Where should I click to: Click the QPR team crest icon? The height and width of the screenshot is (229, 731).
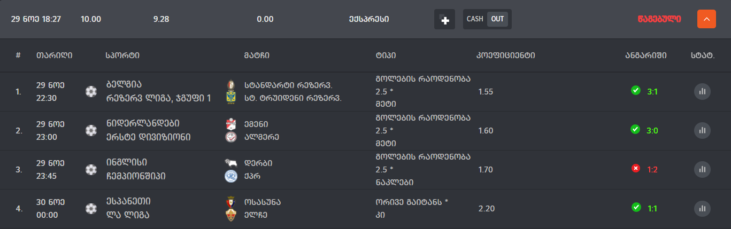[x=231, y=176]
